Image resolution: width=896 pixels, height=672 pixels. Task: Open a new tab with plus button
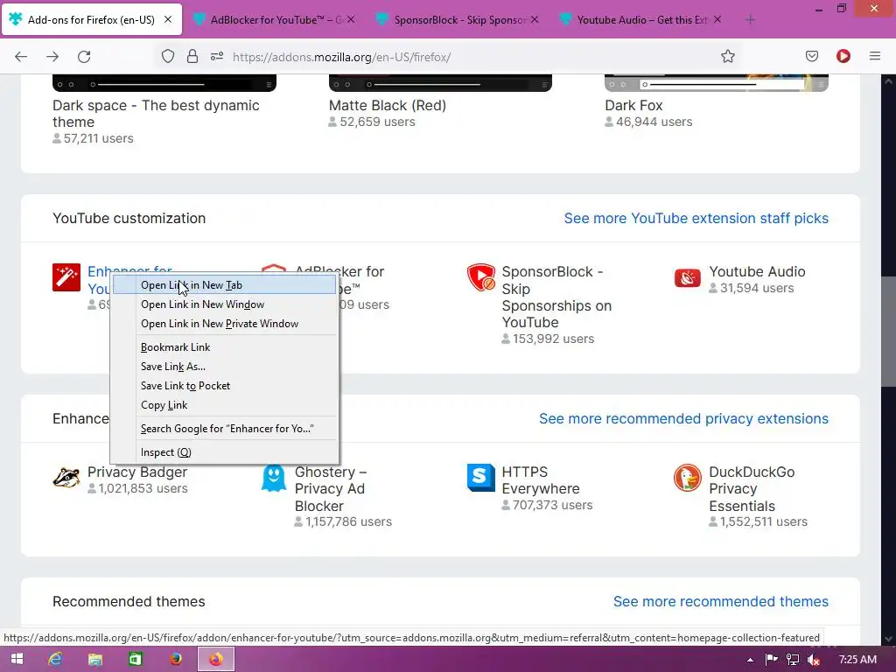coord(750,20)
